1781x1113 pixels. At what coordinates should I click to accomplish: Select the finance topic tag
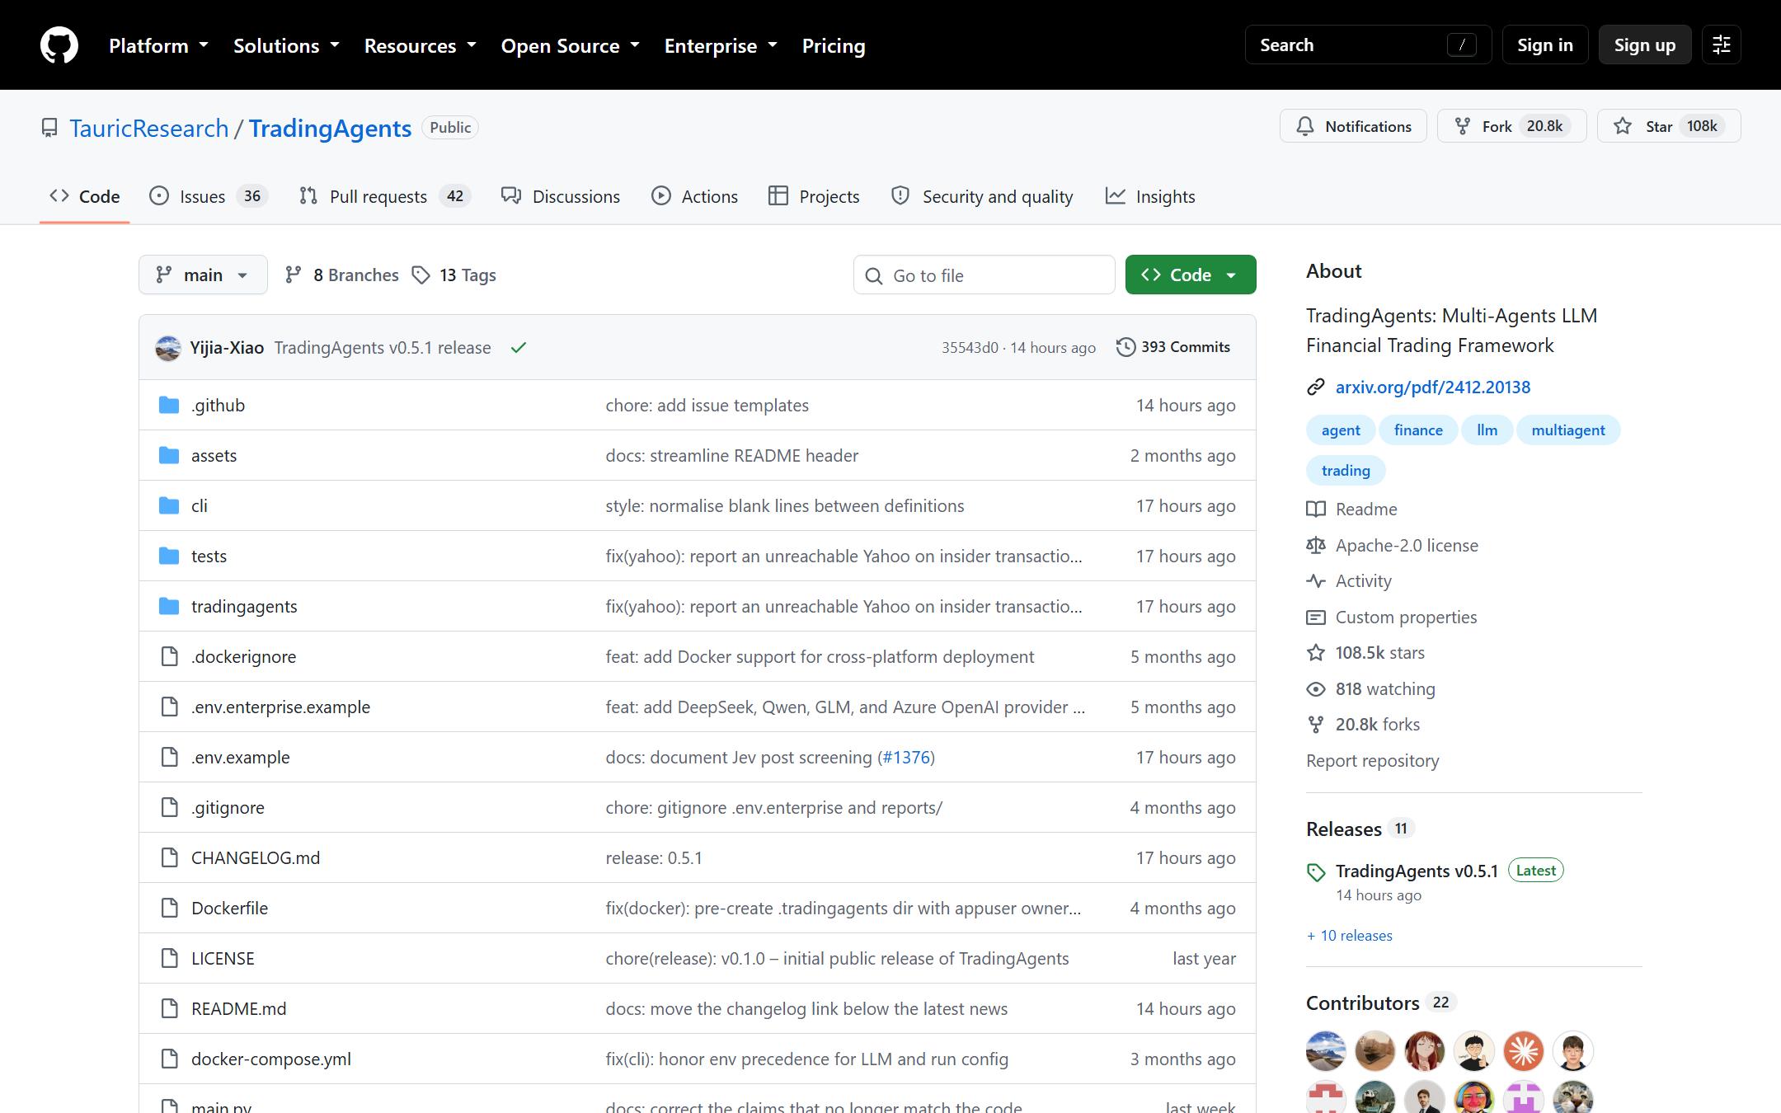click(x=1418, y=430)
